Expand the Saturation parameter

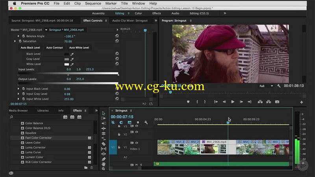click(15, 41)
